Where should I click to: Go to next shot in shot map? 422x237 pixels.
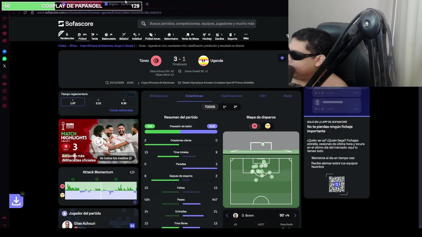coord(295,216)
